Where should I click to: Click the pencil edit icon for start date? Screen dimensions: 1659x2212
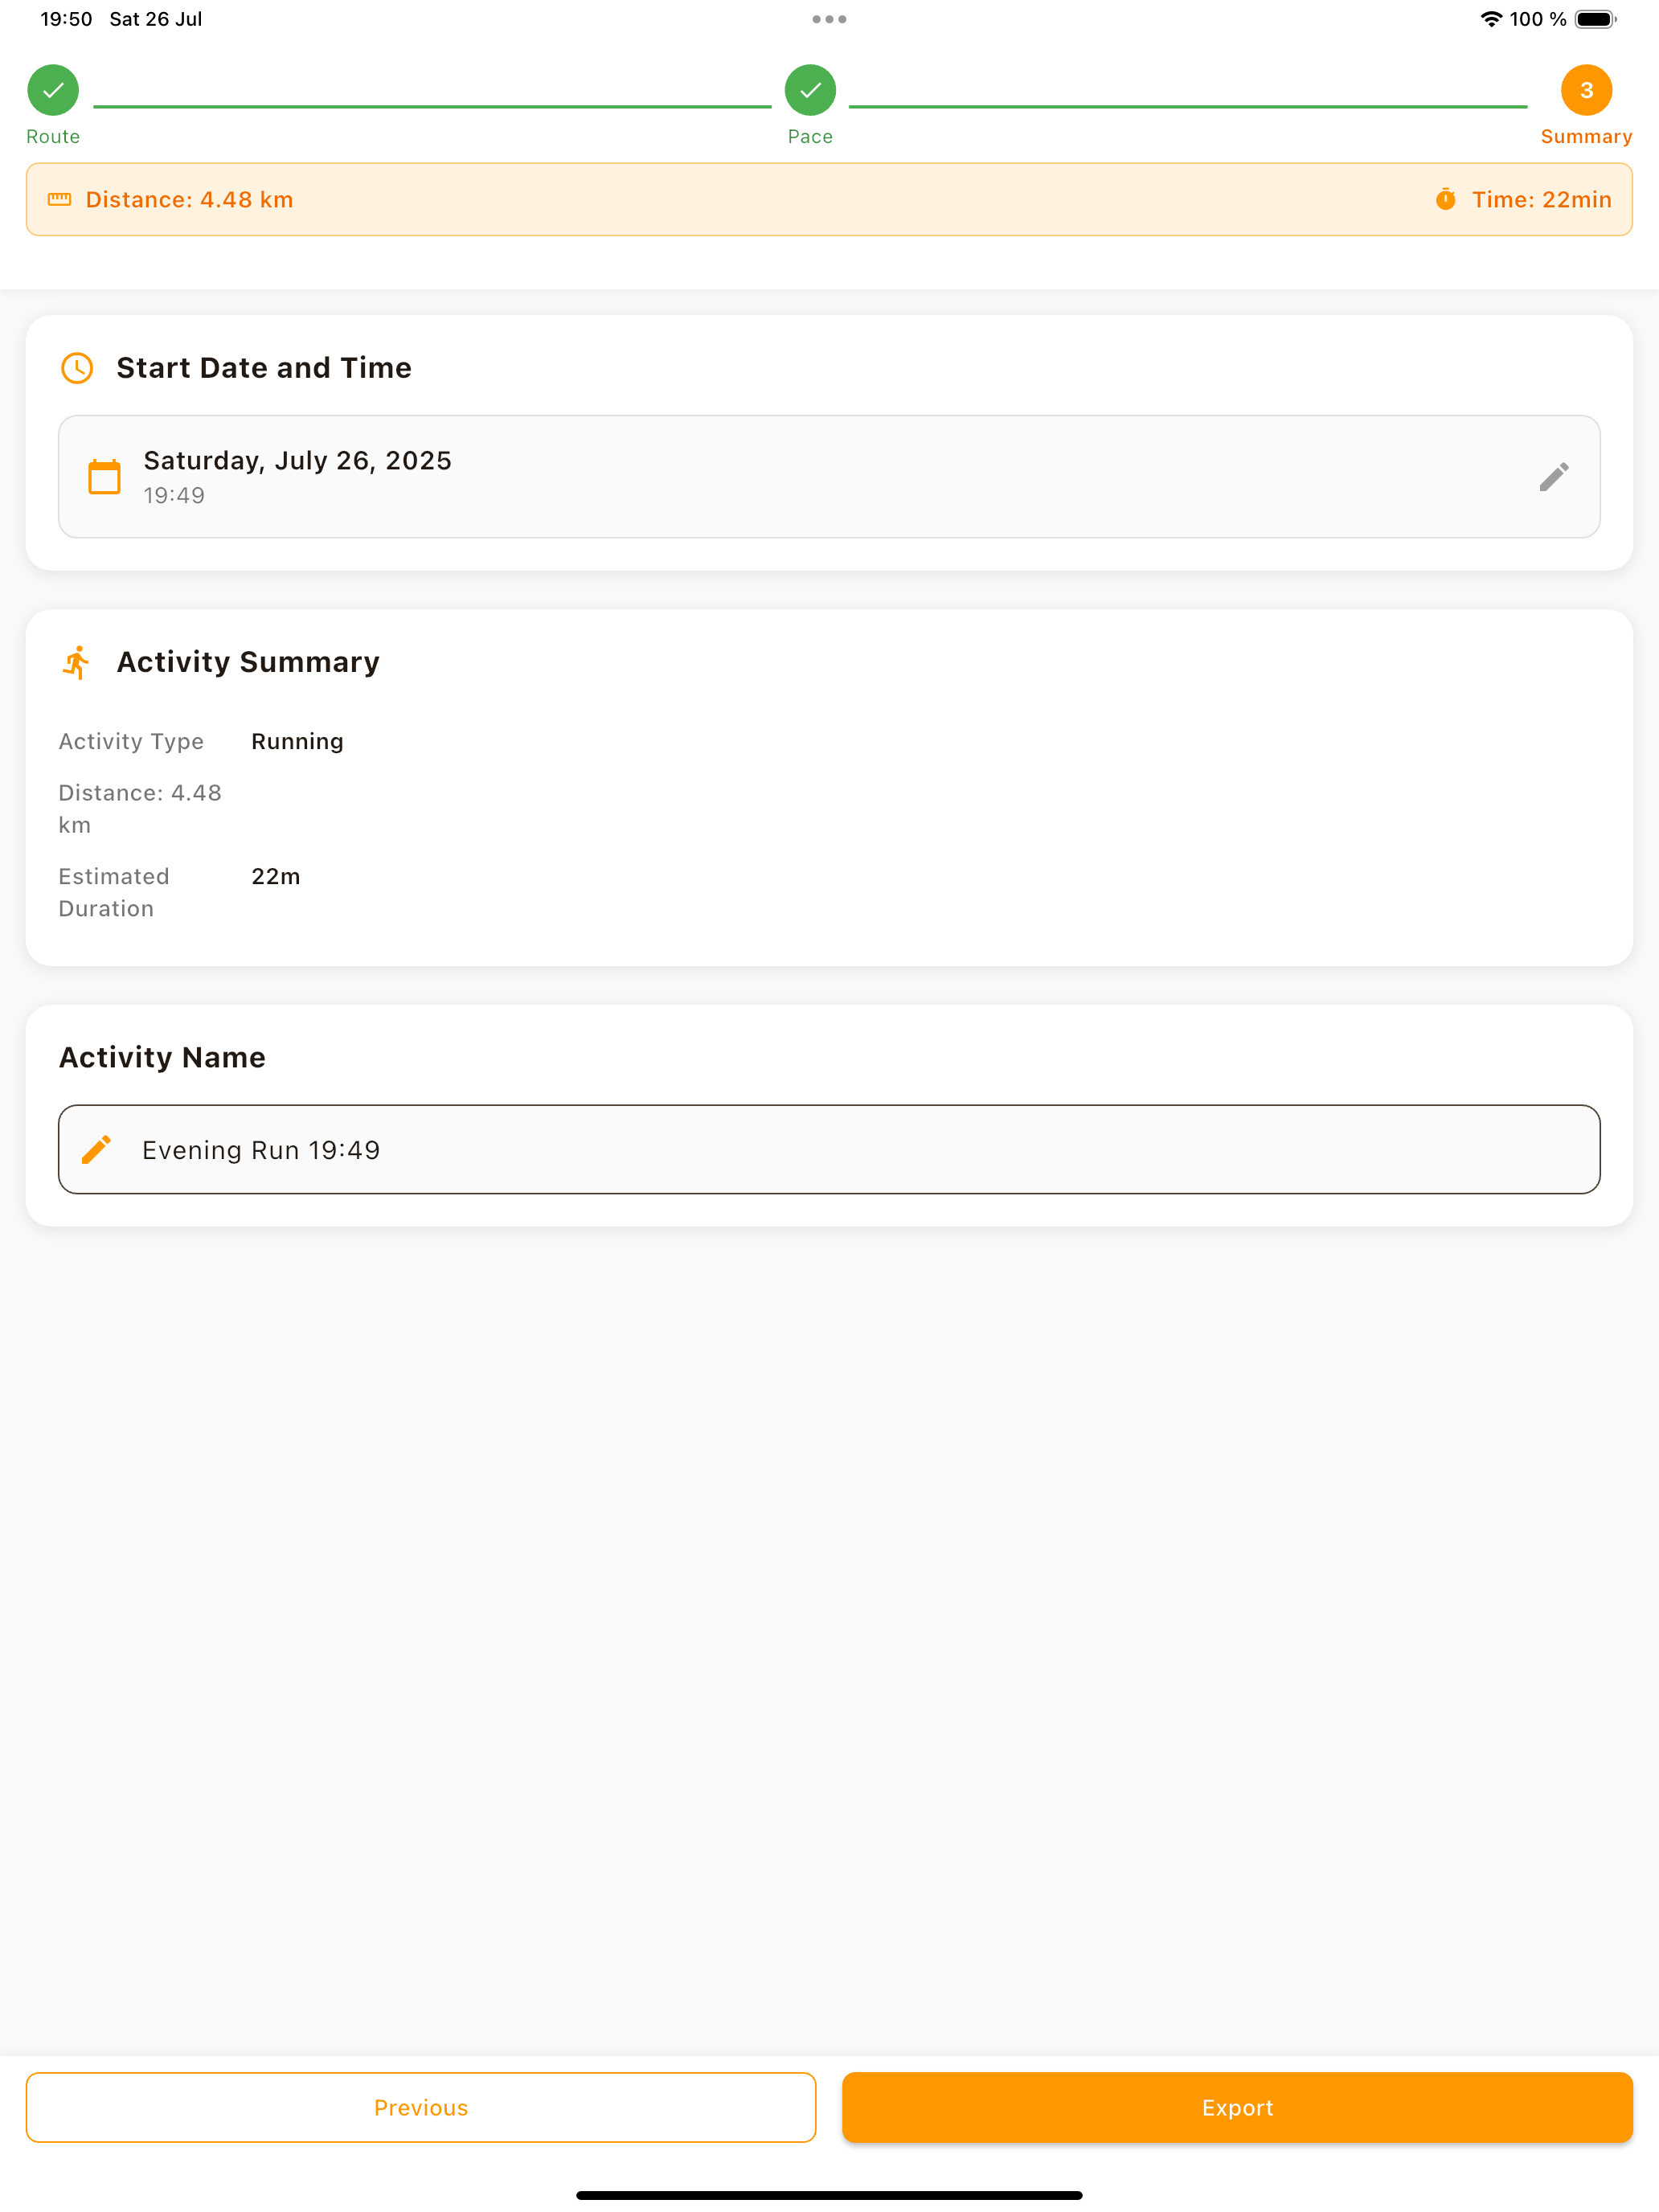coord(1553,477)
